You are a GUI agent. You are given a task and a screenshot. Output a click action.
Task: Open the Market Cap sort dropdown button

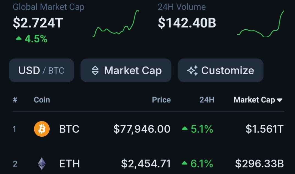[126, 70]
